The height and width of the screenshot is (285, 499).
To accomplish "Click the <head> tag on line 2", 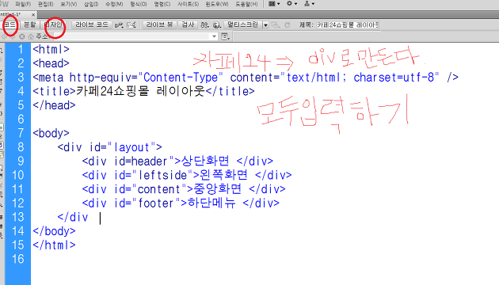I will pos(51,63).
